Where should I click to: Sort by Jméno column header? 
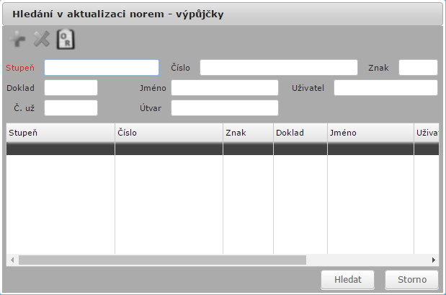370,133
